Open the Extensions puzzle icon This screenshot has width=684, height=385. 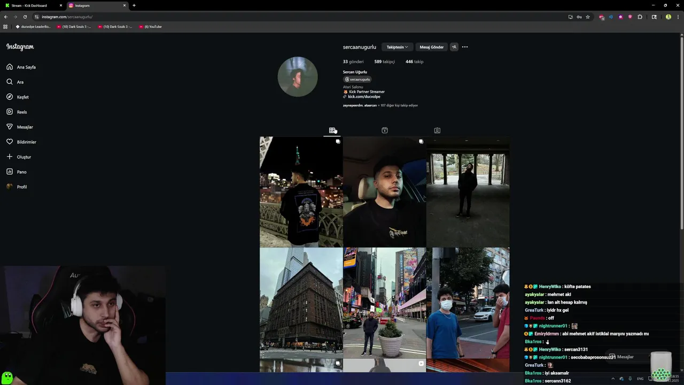click(640, 17)
